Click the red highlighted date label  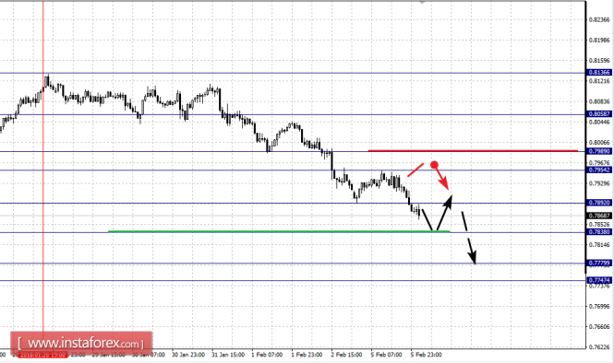[42, 355]
